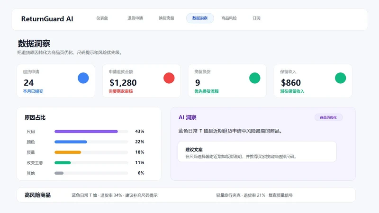Click the $860 amount
The height and width of the screenshot is (213, 379).
point(291,83)
